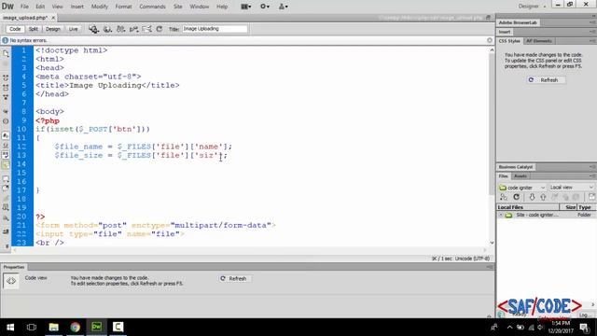Click the Indent Code coding toolbar icon
The height and width of the screenshot is (336, 597).
(6, 231)
